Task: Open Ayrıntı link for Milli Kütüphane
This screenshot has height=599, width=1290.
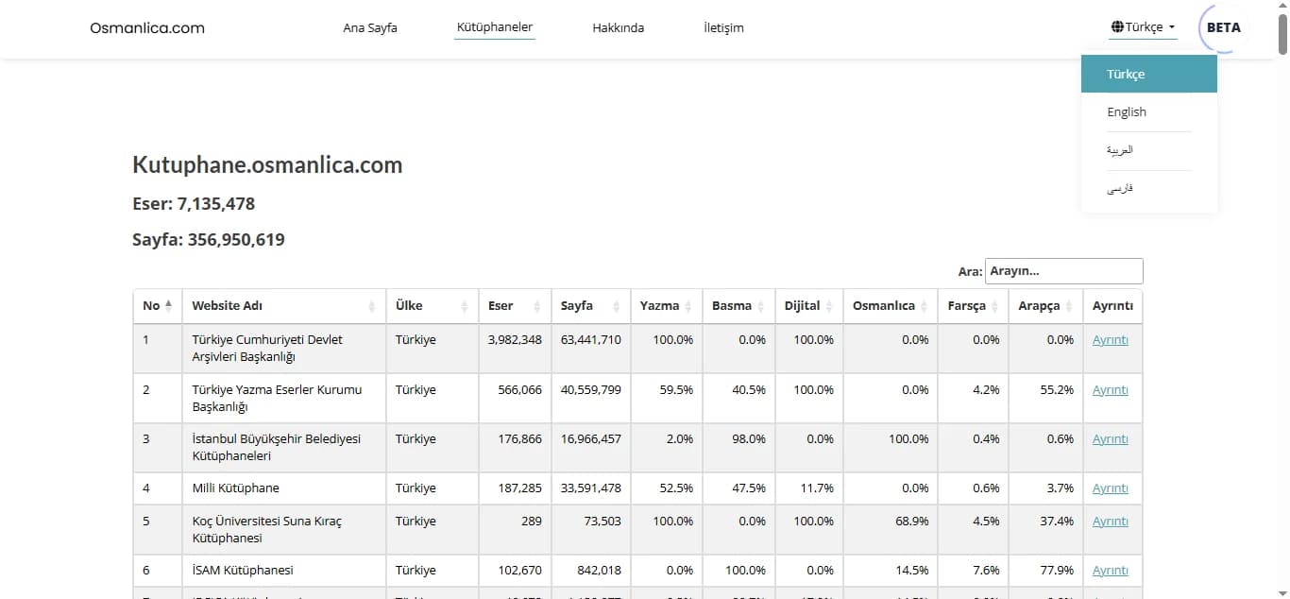Action: 1111,488
